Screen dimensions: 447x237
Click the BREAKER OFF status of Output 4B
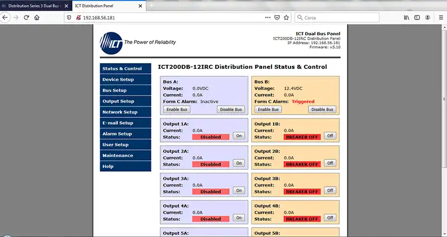[x=302, y=219]
